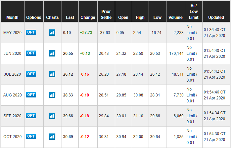Click the JUN 2020 last price 20.55
This screenshot has width=231, height=148.
tap(68, 53)
